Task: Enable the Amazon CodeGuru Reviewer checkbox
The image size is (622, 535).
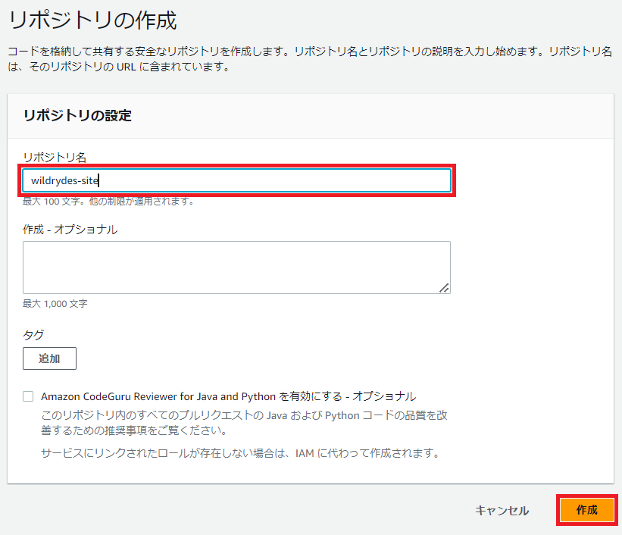Action: click(28, 396)
